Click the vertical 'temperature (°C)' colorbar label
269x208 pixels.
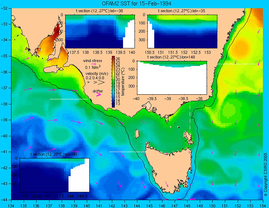(123, 82)
